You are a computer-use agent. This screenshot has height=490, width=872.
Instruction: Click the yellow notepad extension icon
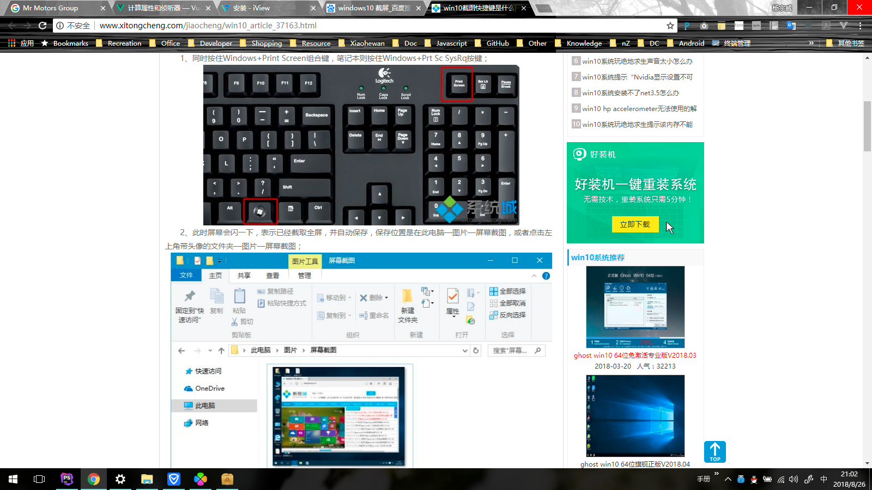[x=722, y=26]
